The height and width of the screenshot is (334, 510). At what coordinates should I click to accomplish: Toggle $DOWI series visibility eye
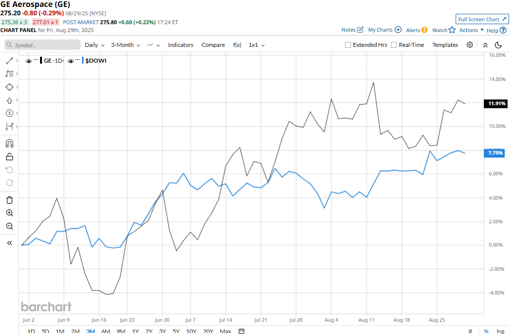[71, 61]
